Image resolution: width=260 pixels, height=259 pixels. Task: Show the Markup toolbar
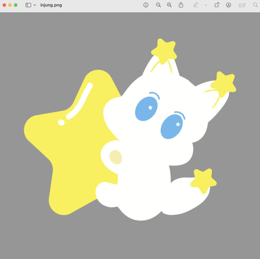(x=228, y=5)
